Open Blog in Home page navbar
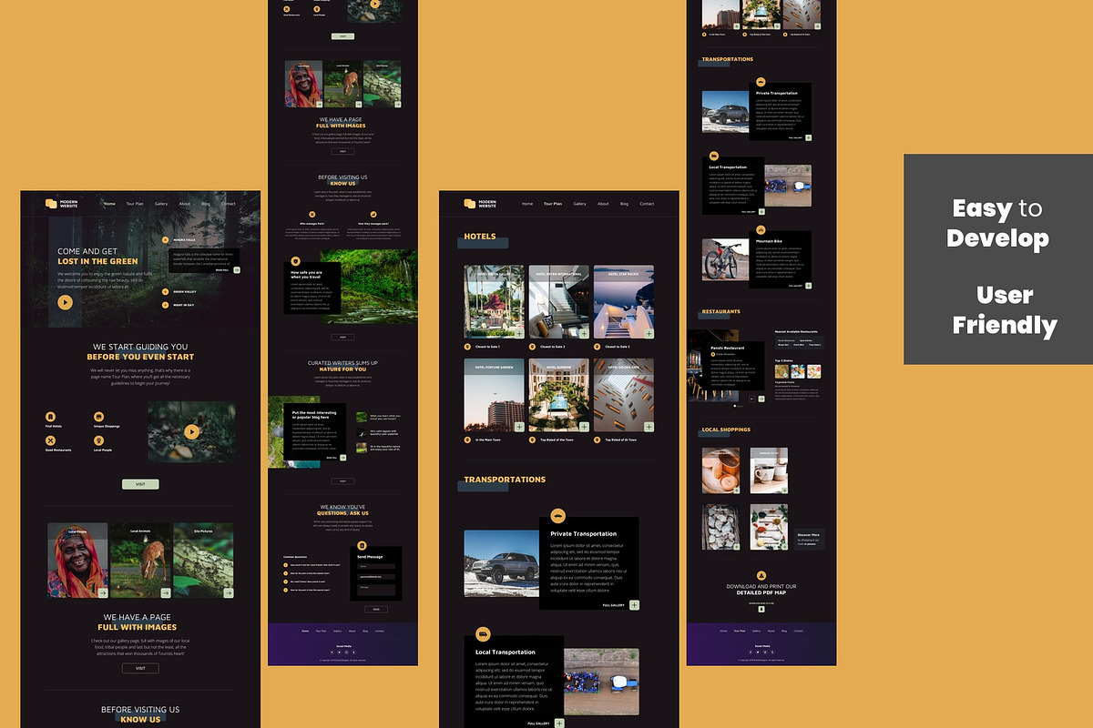1093x728 pixels. [206, 204]
